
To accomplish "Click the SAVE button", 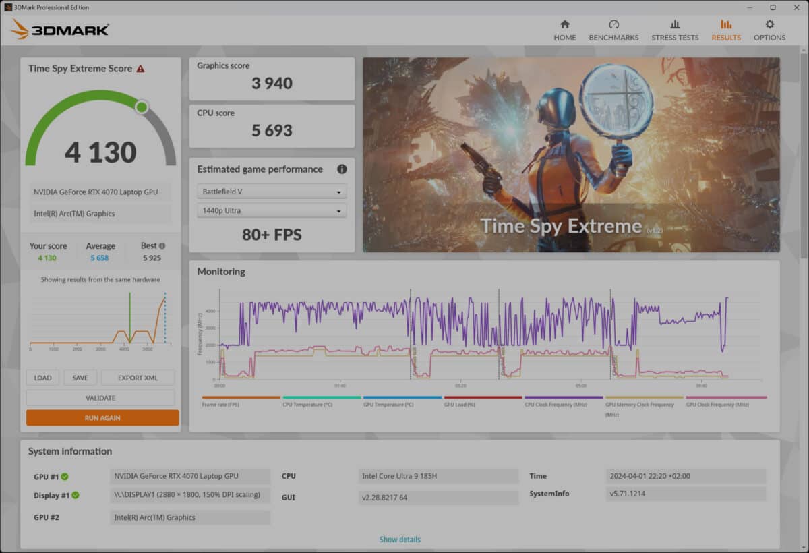I will pyautogui.click(x=80, y=378).
